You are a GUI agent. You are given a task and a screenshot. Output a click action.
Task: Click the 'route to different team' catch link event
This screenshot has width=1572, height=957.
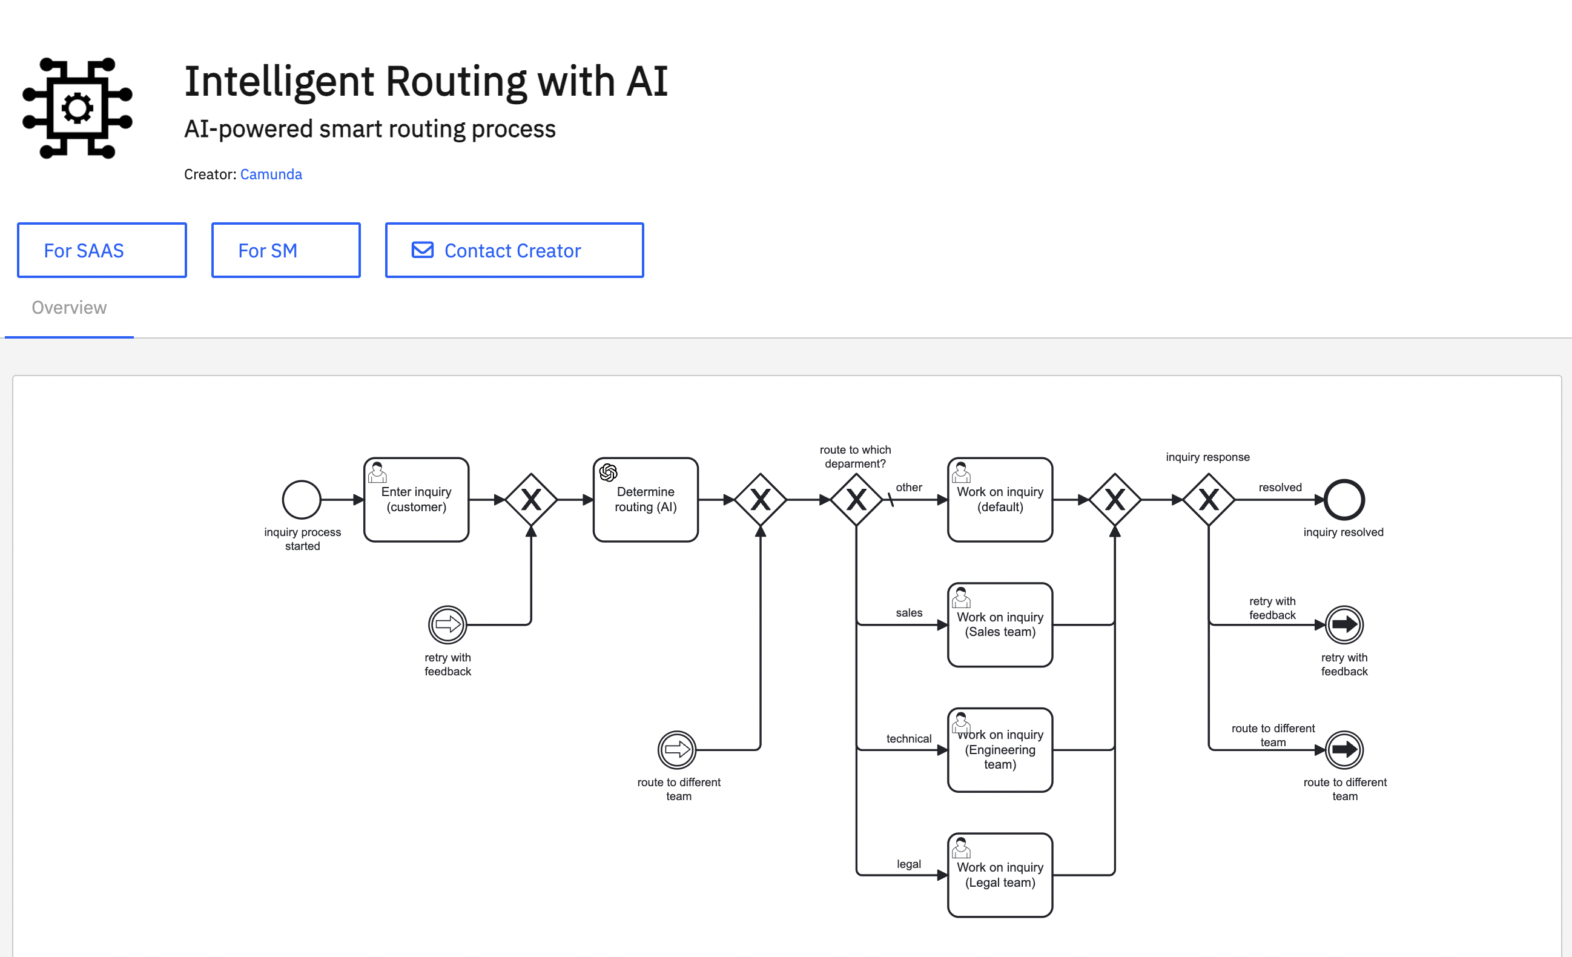[x=676, y=750]
